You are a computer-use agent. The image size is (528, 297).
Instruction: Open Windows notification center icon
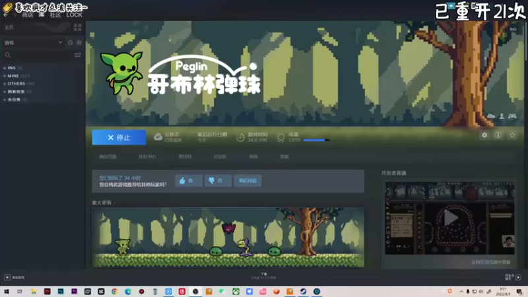[x=519, y=292]
